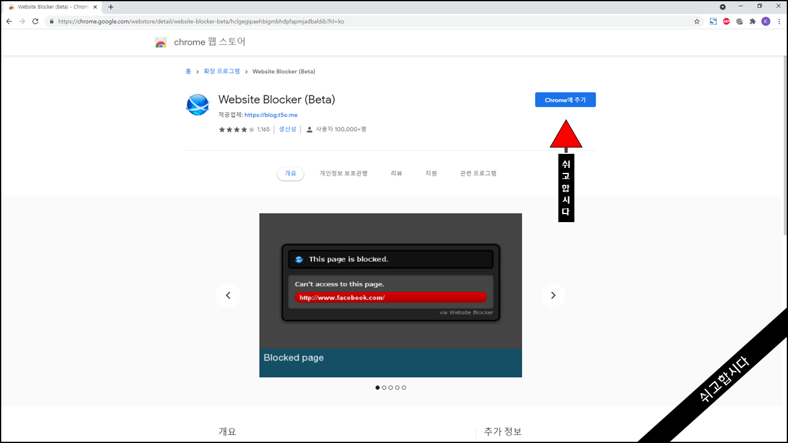Open the 리뷰 tab
Screen dimensions: 788x443
[396, 174]
